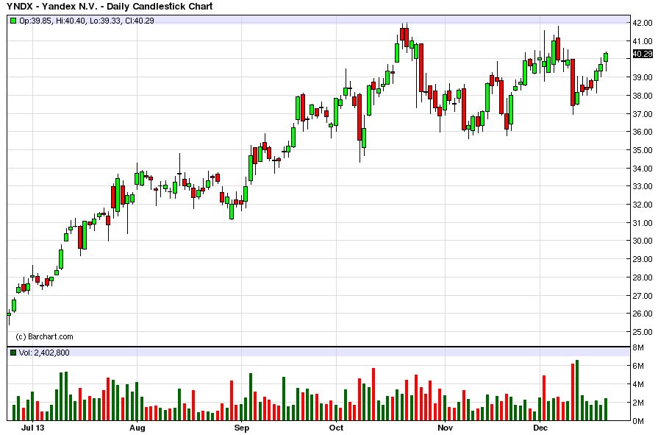
Task: Click the 'Oct' date axis label
Action: click(336, 428)
